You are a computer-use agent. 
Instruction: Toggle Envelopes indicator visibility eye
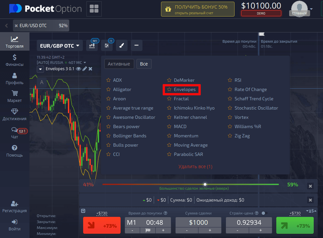click(79, 69)
